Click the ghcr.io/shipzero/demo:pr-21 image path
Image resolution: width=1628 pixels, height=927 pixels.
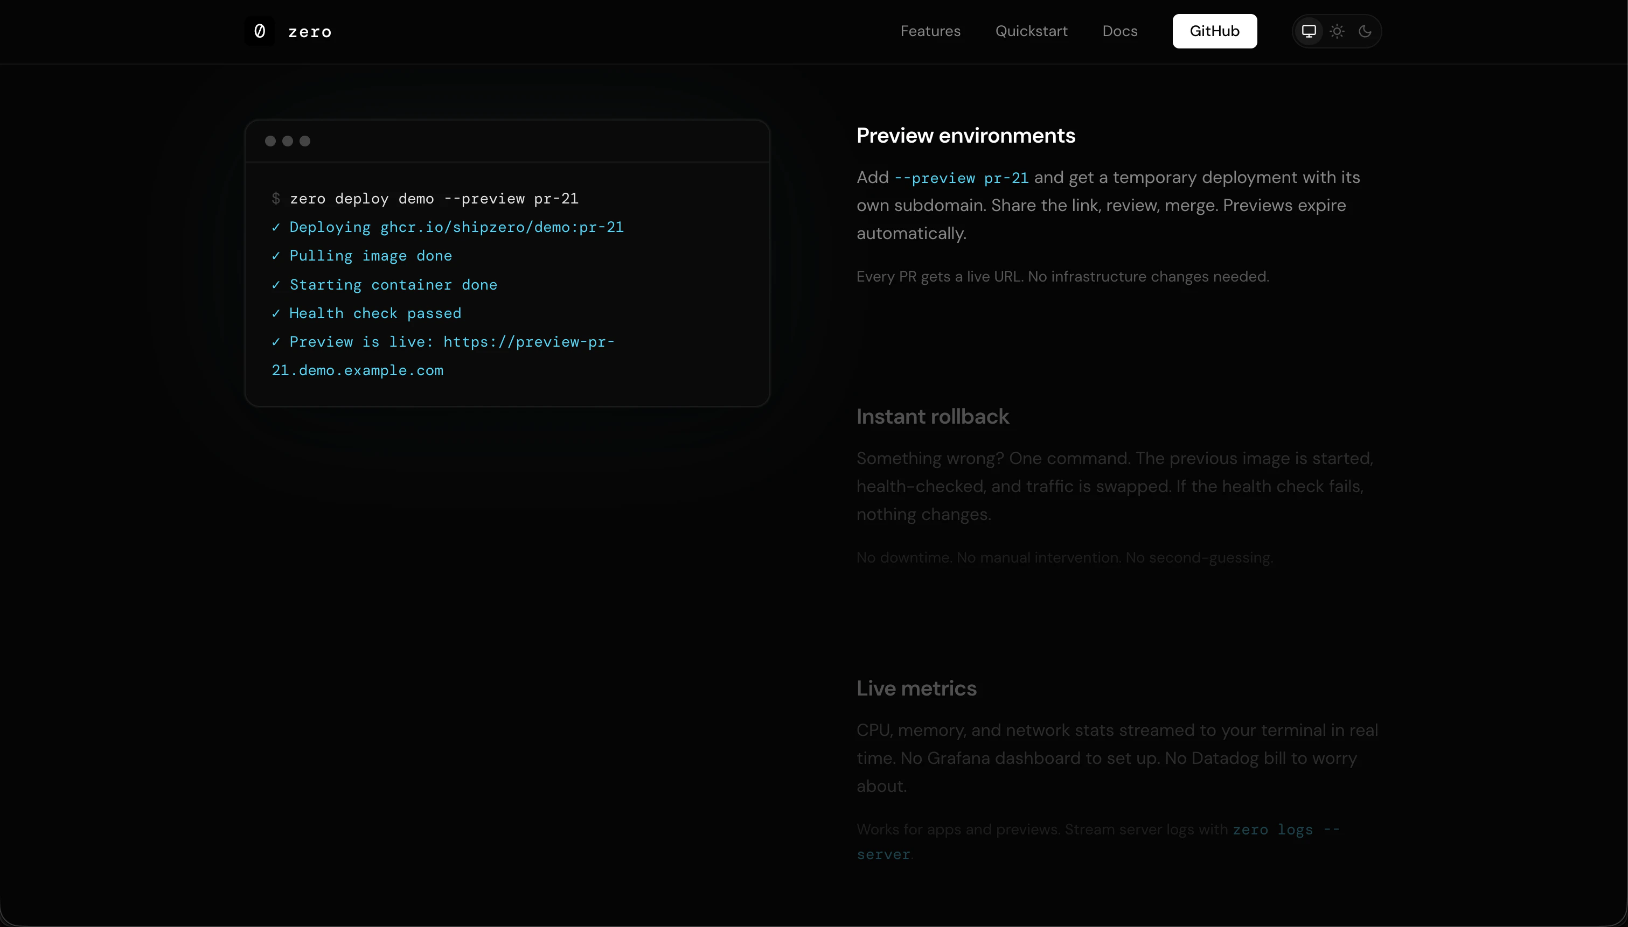(x=502, y=227)
